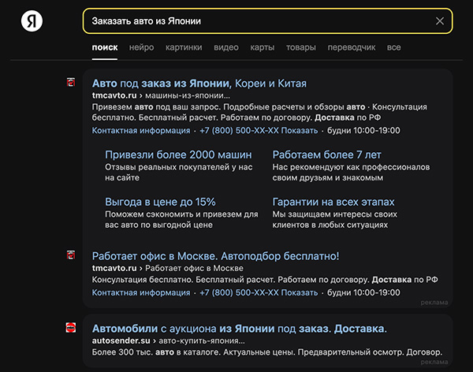The image size is (473, 372).
Task: Open the переводчик tab
Action: point(351,47)
